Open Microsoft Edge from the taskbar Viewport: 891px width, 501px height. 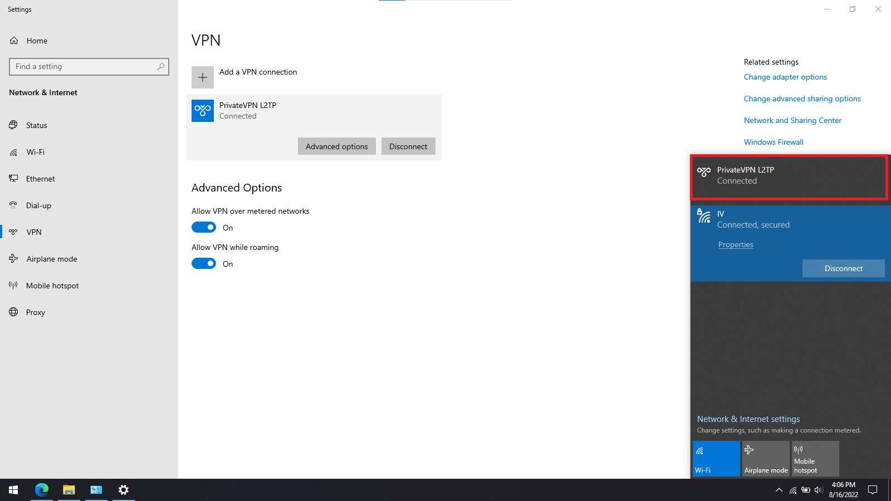[42, 490]
